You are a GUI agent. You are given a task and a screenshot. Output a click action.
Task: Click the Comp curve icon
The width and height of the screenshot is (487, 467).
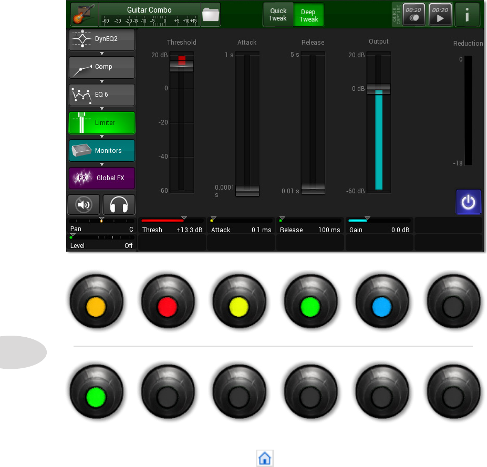(82, 69)
